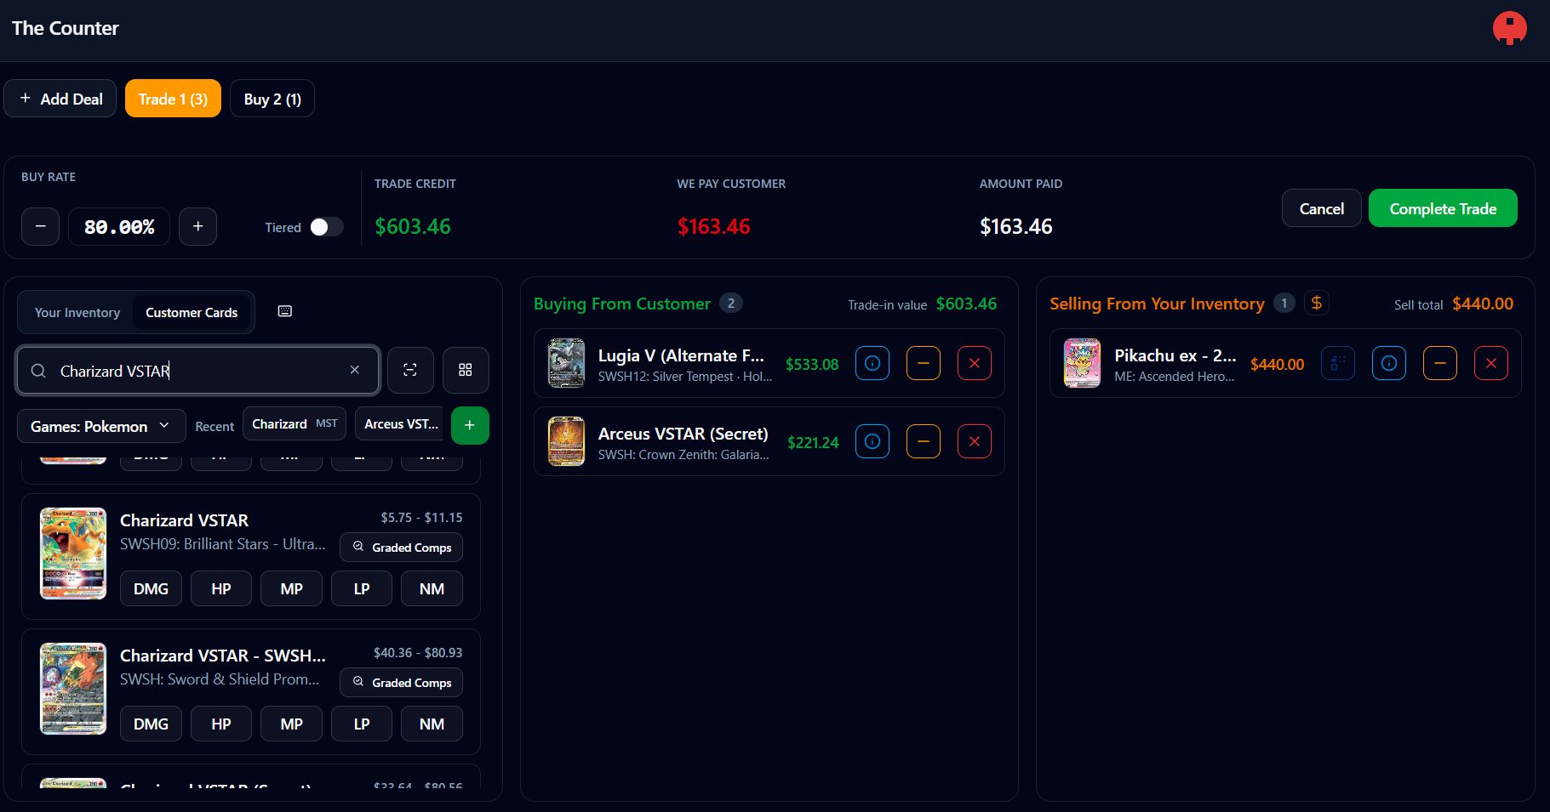This screenshot has height=812, width=1550.
Task: Clear the Charizard VSTAR search text
Action: point(355,370)
